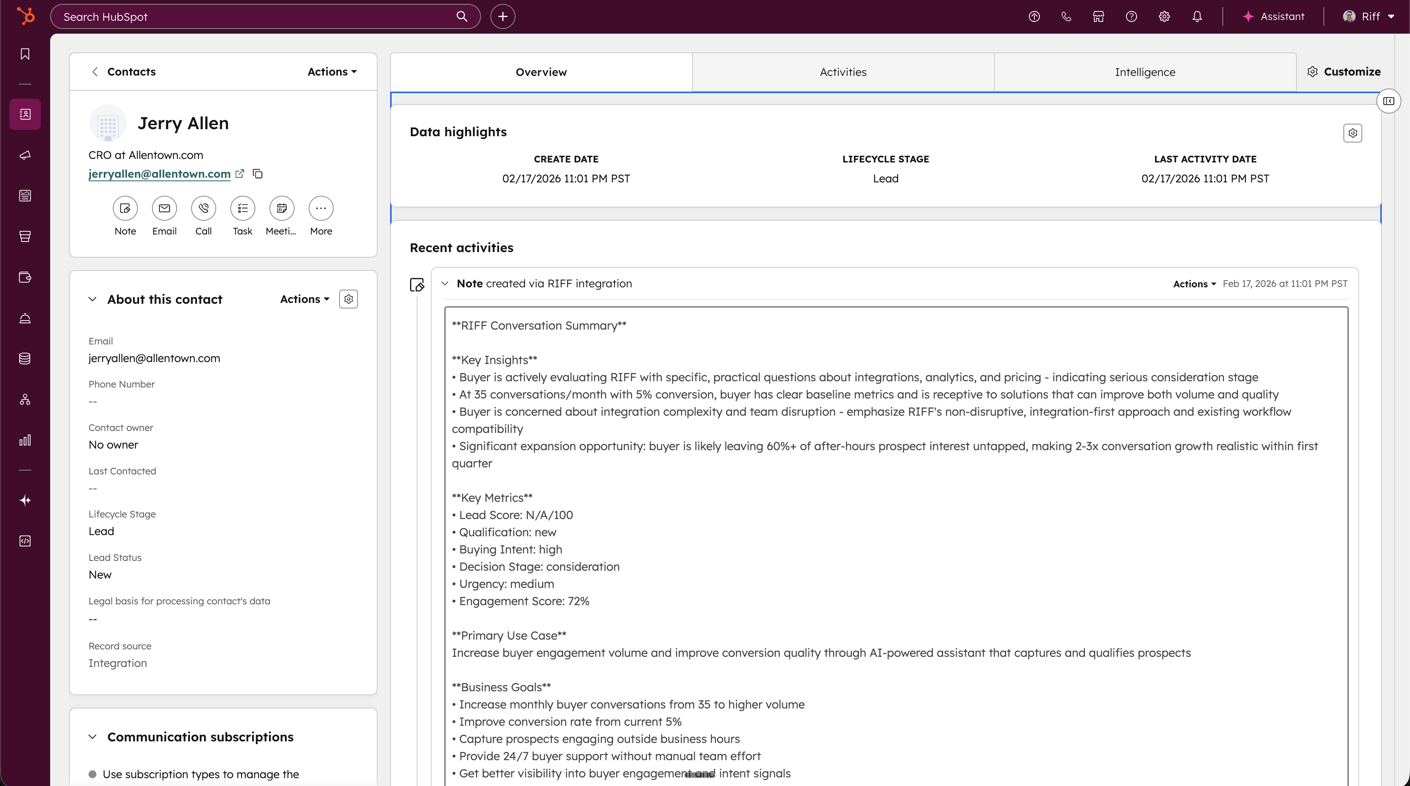The height and width of the screenshot is (786, 1410).
Task: Open Data highlights settings gear
Action: click(1352, 133)
